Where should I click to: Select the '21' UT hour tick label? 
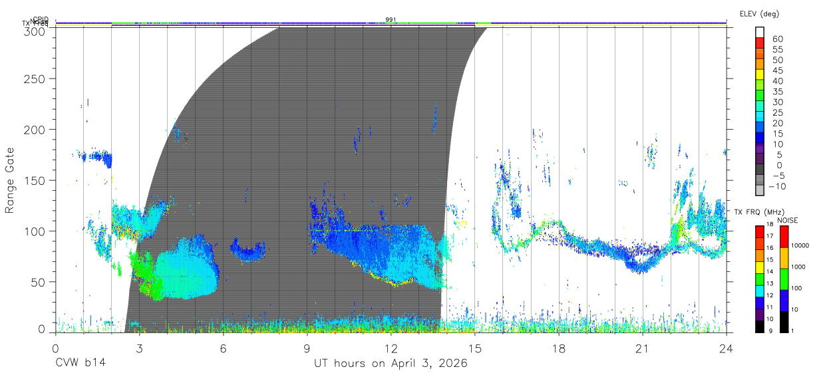(x=643, y=348)
